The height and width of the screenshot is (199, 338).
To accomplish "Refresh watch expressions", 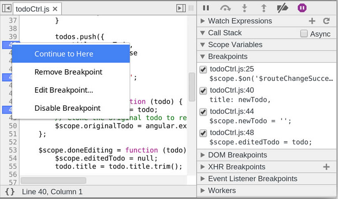I will pos(326,21).
